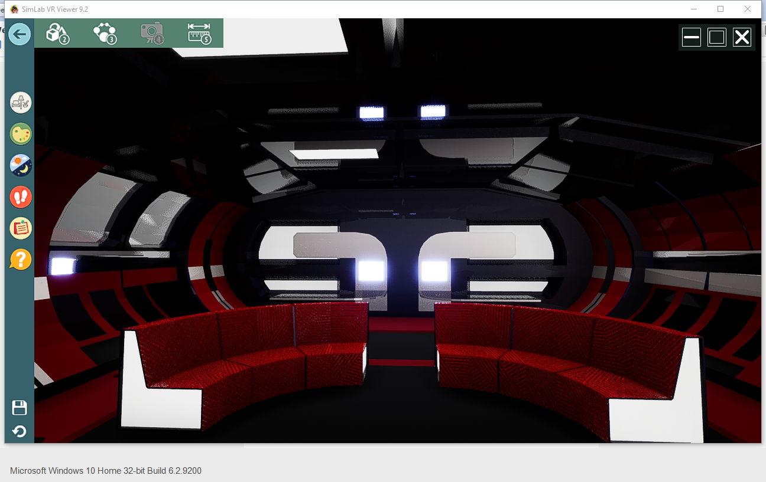Enable walk mode with the footprints icon
This screenshot has width=766, height=482.
click(x=21, y=197)
